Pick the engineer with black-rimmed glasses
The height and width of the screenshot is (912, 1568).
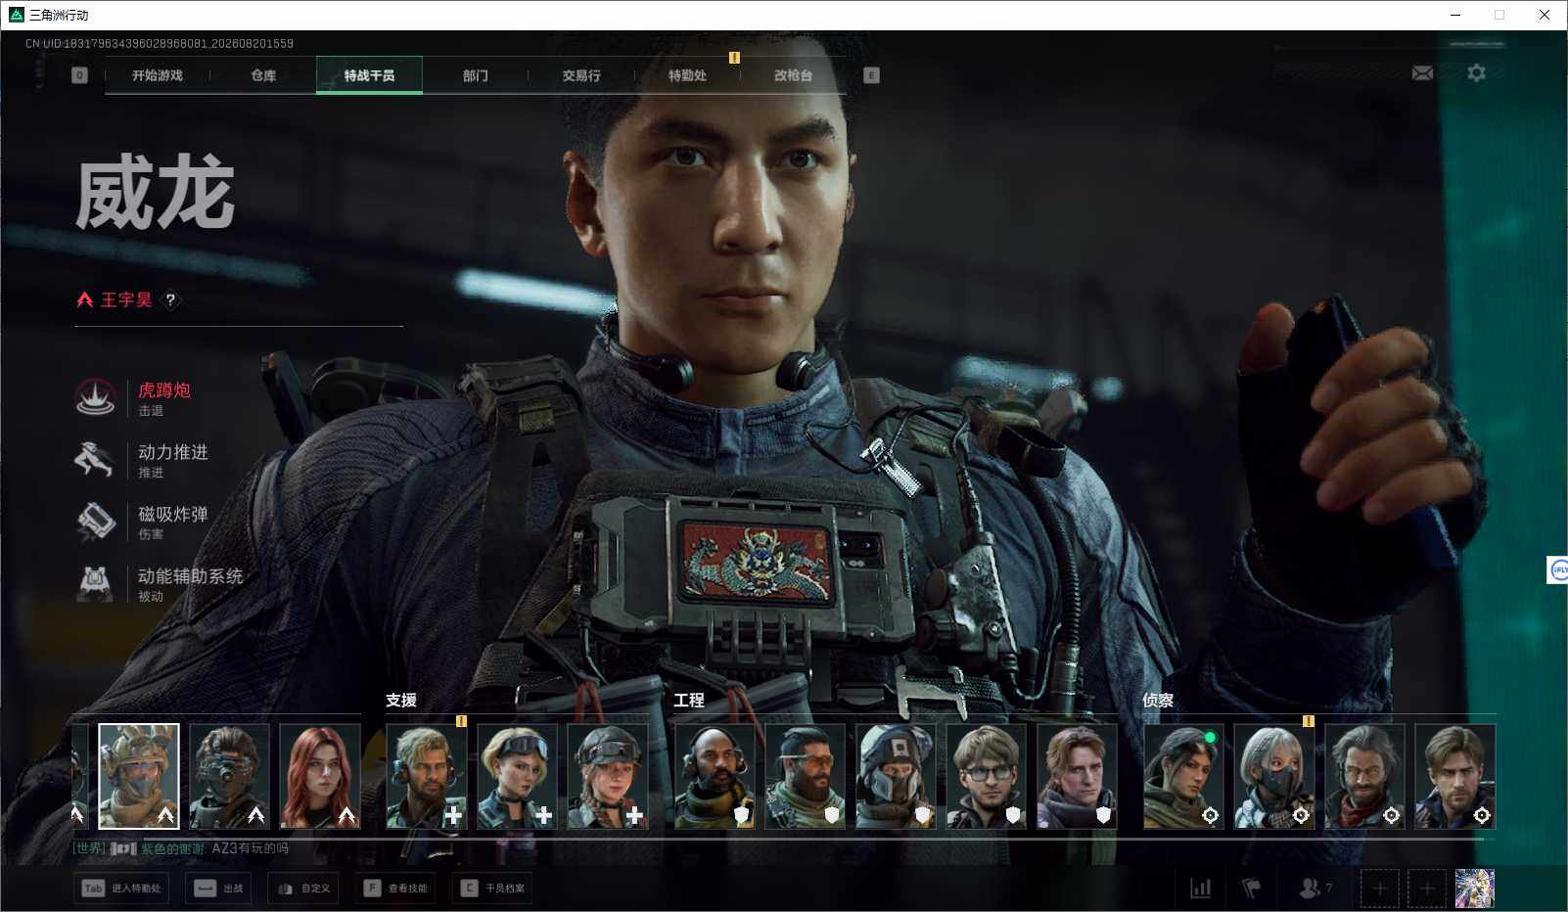pos(987,776)
